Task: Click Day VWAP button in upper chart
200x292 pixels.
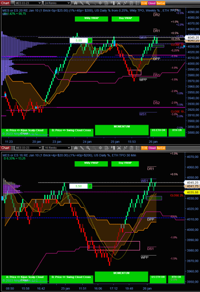Action: [x=125, y=19]
